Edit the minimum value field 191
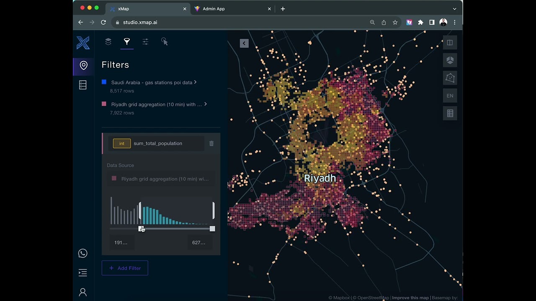This screenshot has width=536, height=301. click(122, 242)
